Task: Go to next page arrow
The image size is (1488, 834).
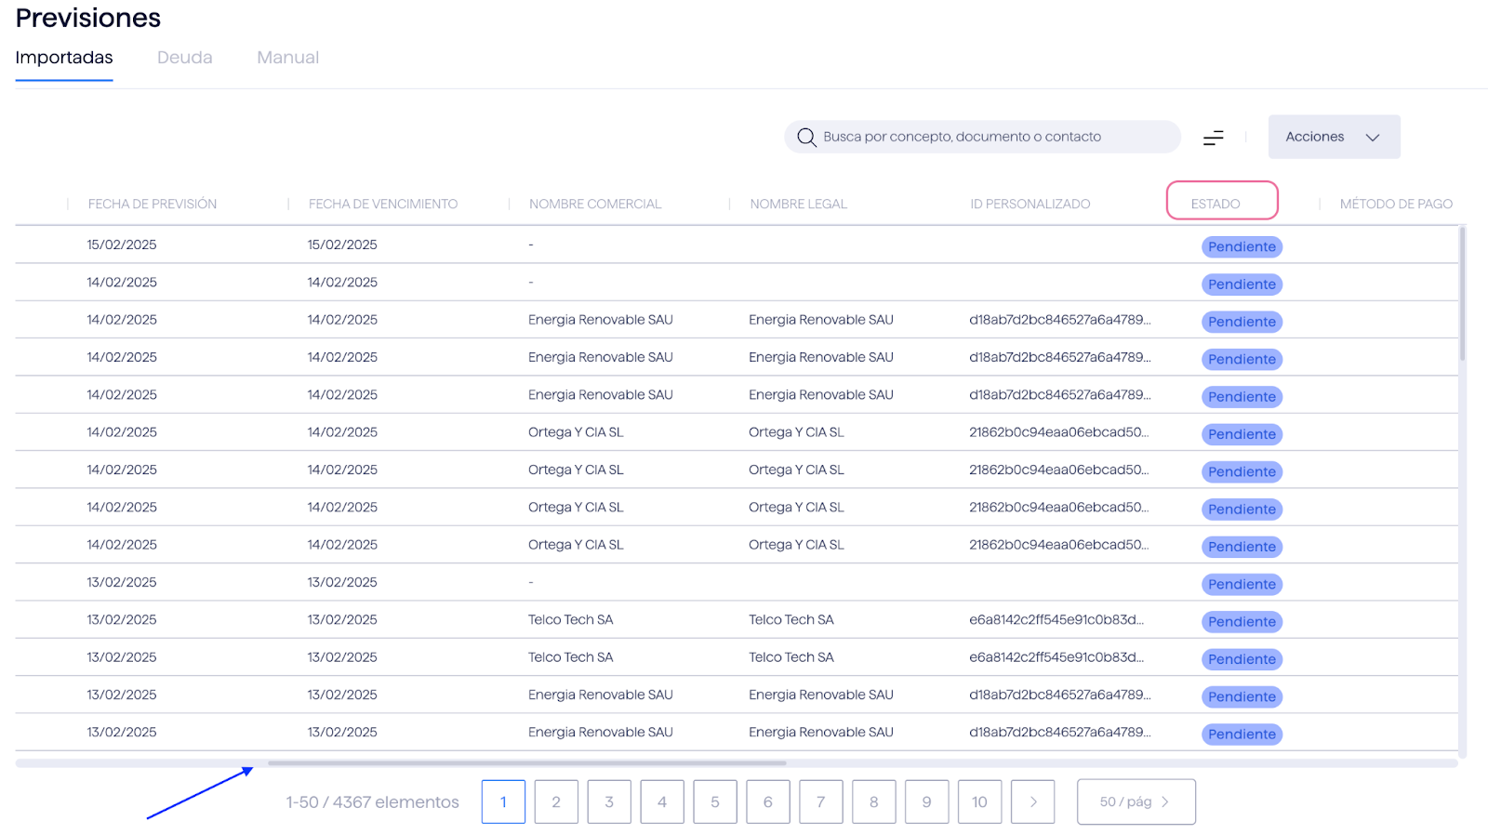Action: [1032, 801]
